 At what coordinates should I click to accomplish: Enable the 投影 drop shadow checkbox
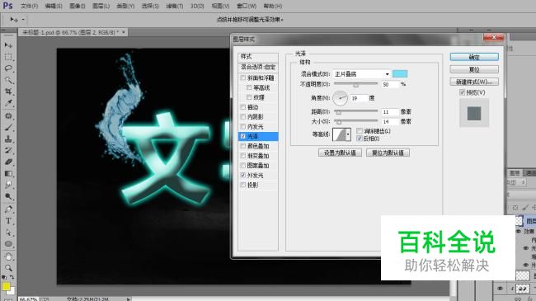click(243, 185)
